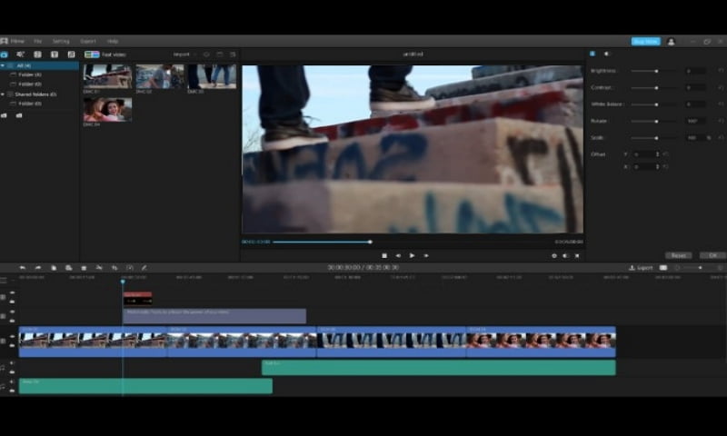Click the Add folder icon under the tree

(x=4, y=115)
